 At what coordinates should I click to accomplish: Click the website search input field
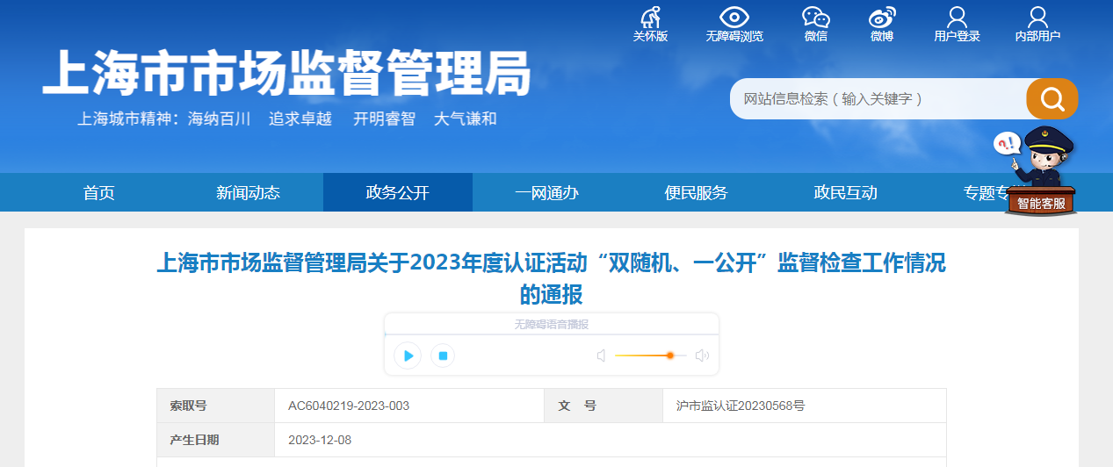878,98
